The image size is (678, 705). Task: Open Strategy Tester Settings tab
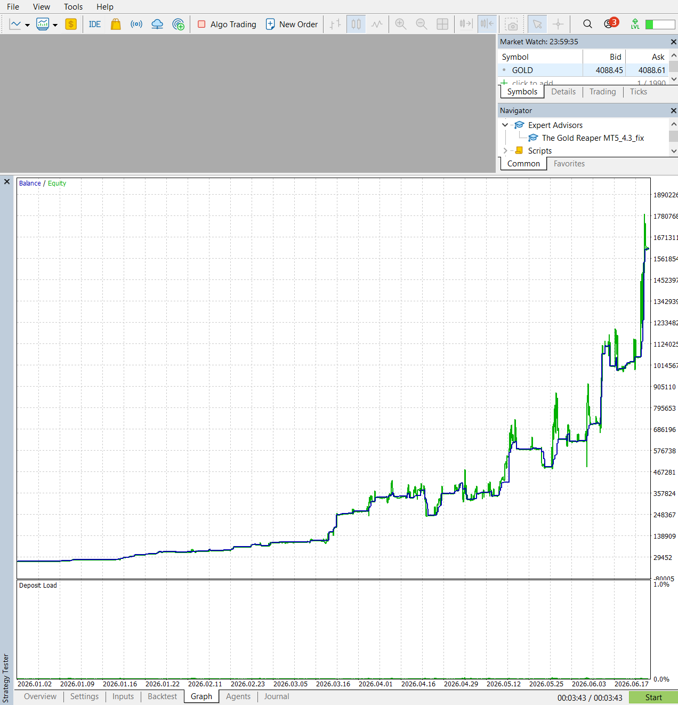coord(84,696)
